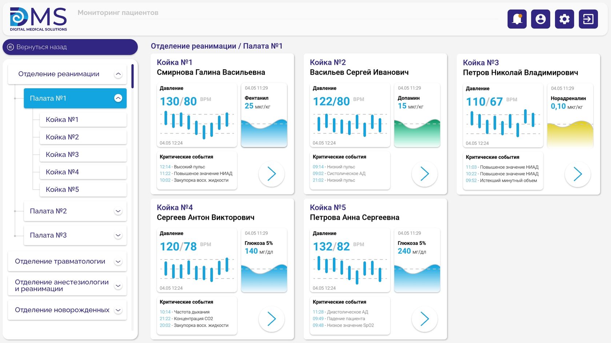Expand Отделение новорожденных section
Image resolution: width=611 pixels, height=343 pixels.
[x=118, y=310]
